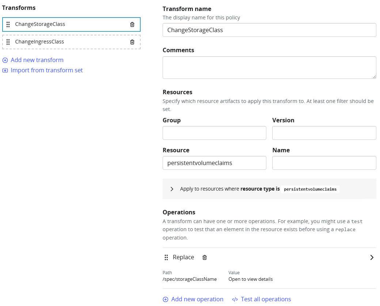Grab the drag handle of ChangeIngressClass
The width and height of the screenshot is (380, 306).
click(8, 42)
